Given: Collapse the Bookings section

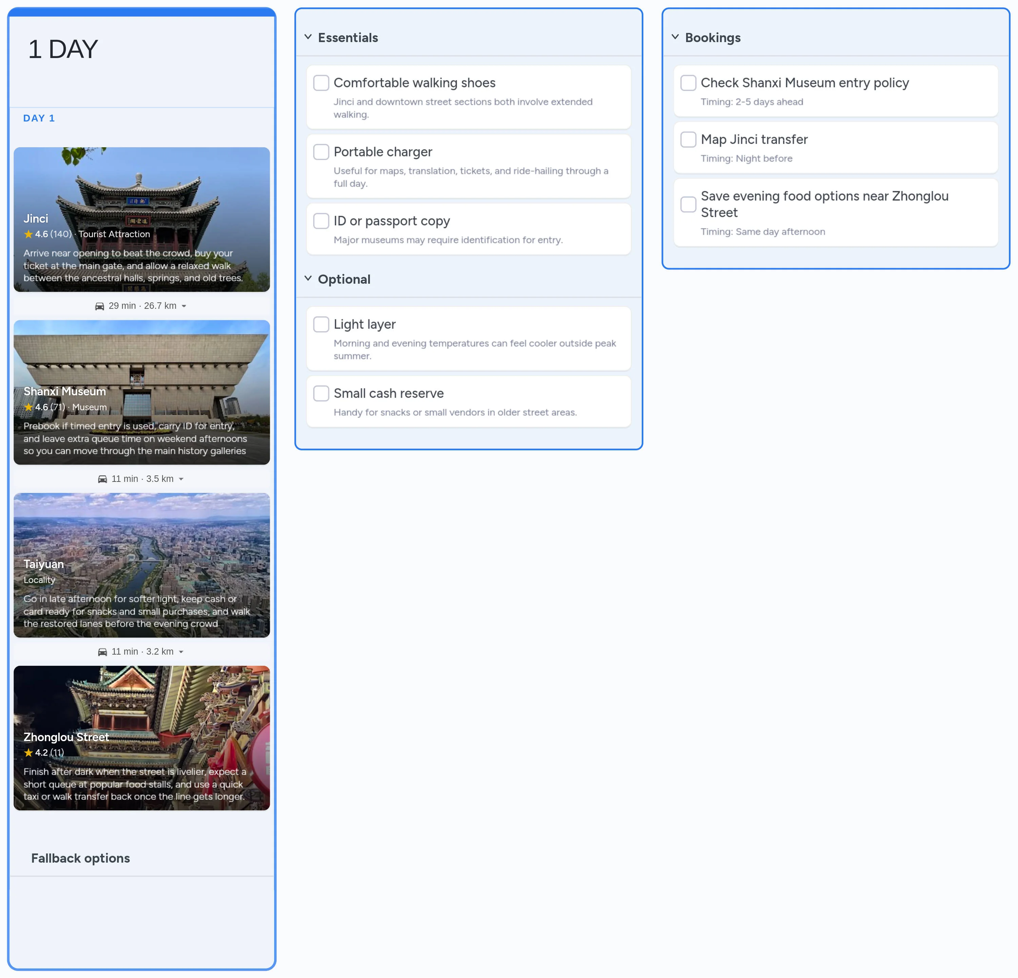Looking at the screenshot, I should [675, 37].
